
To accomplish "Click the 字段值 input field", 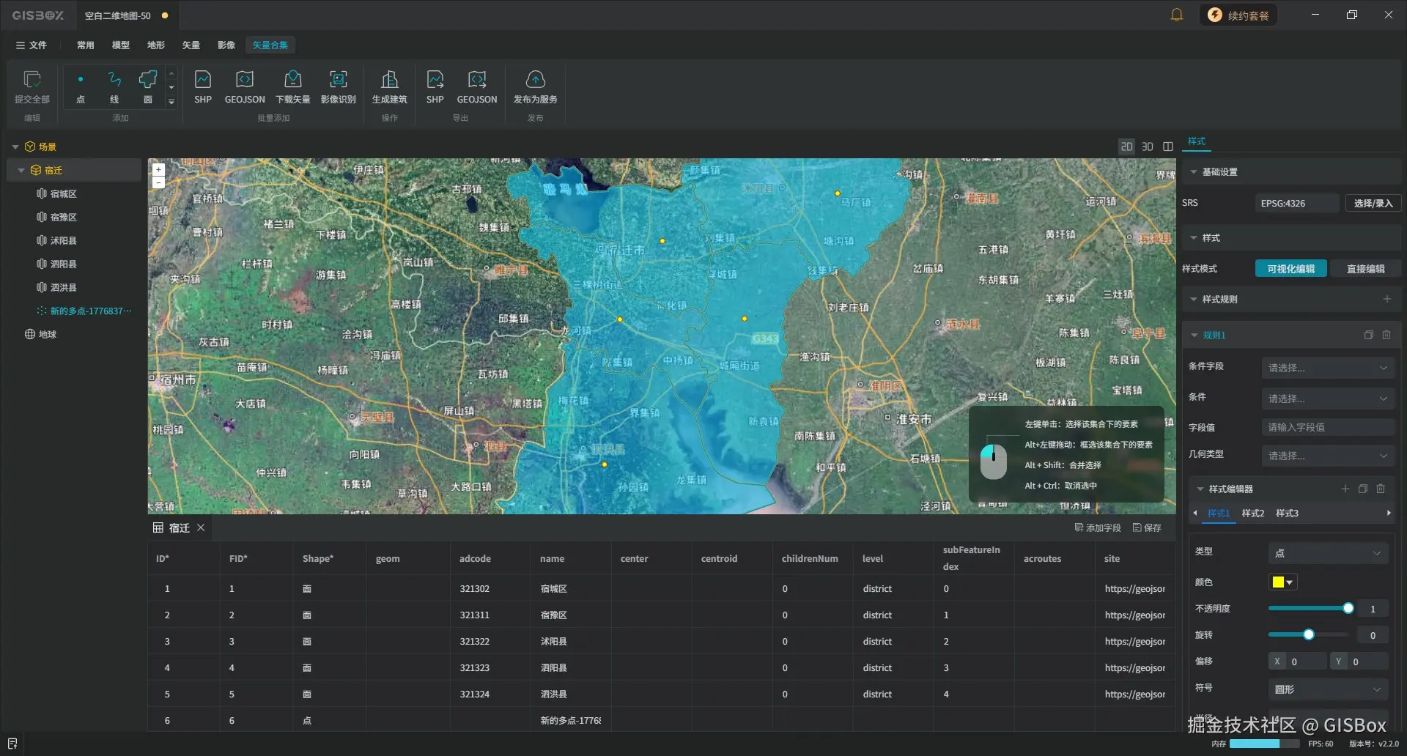I will click(1327, 427).
